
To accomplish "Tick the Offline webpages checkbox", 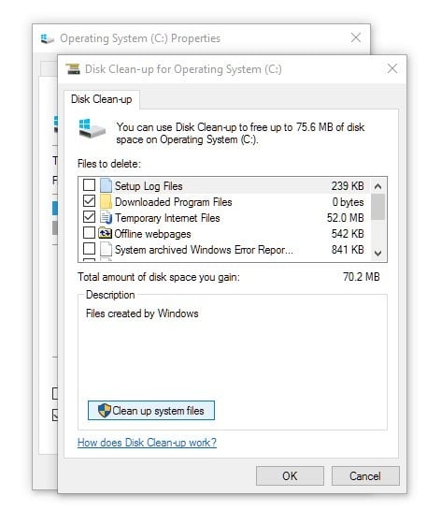I will 89,232.
